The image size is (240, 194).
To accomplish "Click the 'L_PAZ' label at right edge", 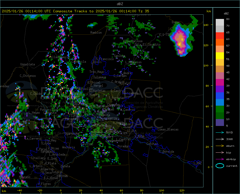I will tap(198, 163).
